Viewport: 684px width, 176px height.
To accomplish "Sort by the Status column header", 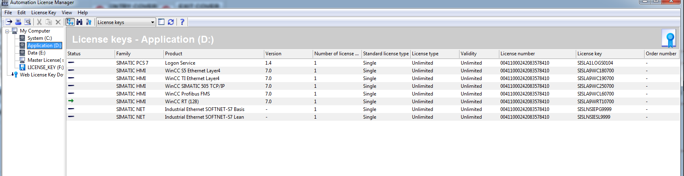I will click(91, 53).
